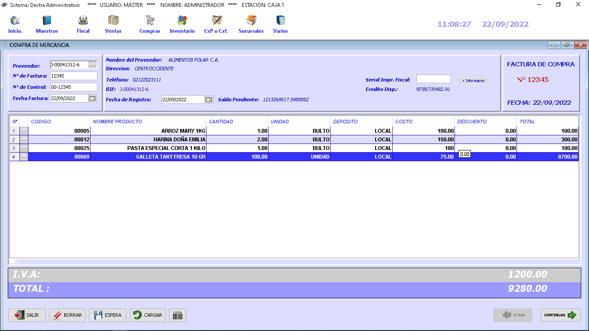Restore the COMPRA DE MERCANCIA inner window
Screen dimensions: 589x331
567,45
